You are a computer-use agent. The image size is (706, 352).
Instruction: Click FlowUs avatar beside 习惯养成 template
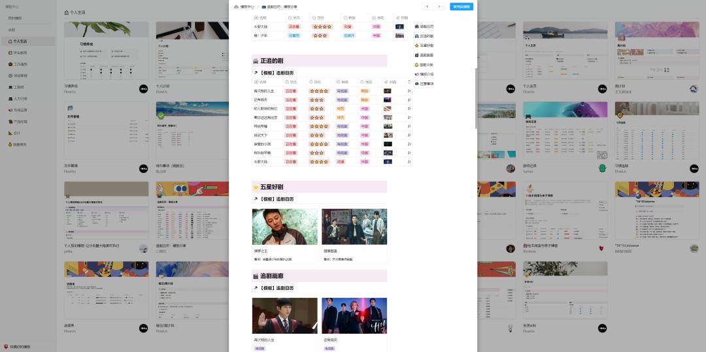tap(144, 89)
